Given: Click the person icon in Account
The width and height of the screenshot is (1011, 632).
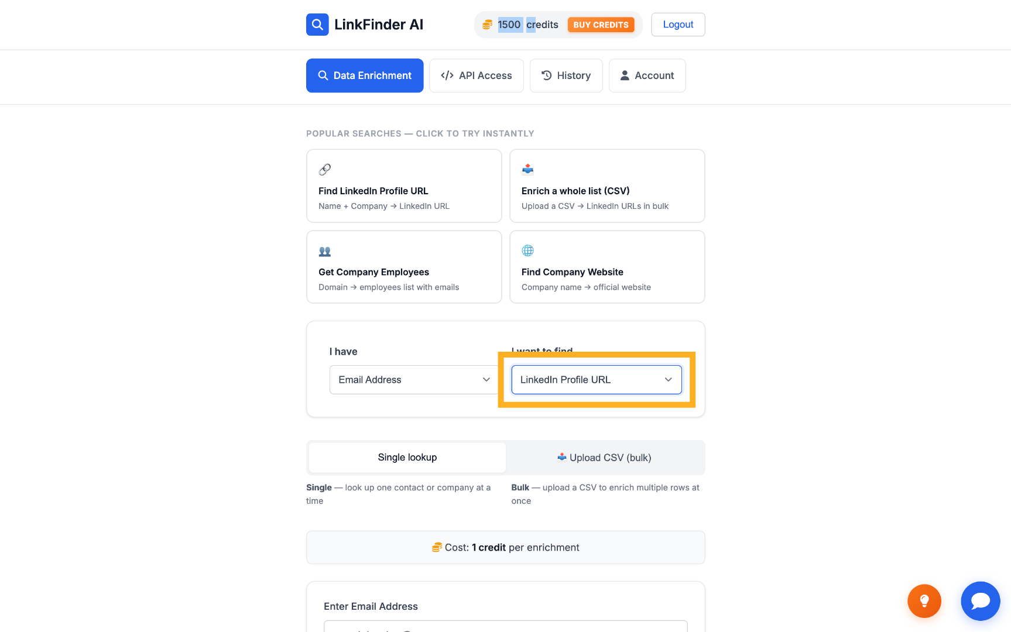Looking at the screenshot, I should click(x=625, y=75).
